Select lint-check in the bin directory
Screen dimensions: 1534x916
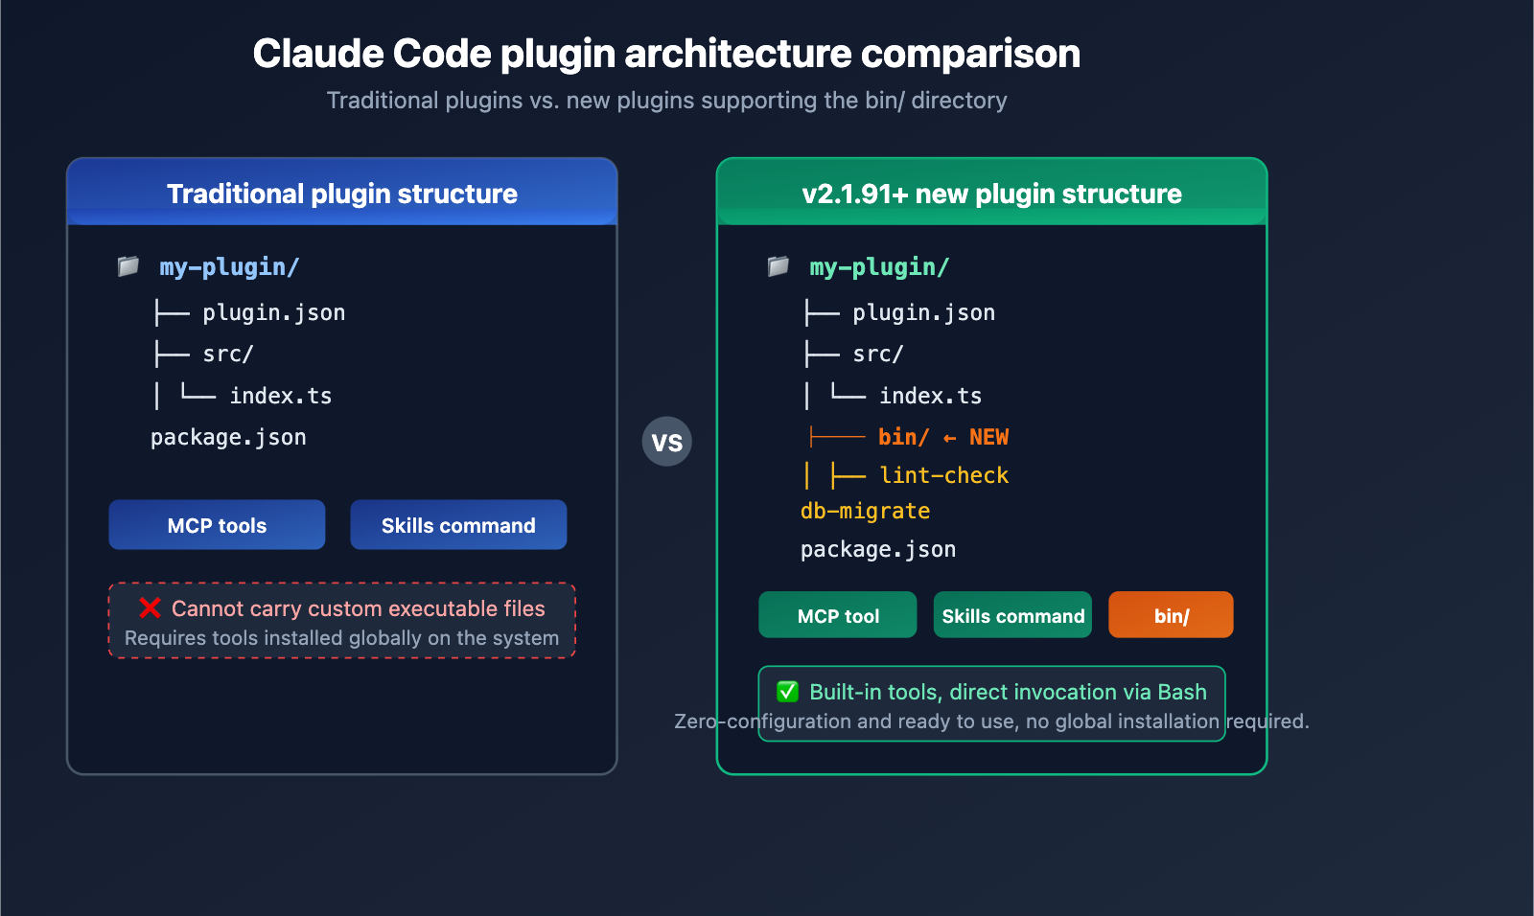943,475
